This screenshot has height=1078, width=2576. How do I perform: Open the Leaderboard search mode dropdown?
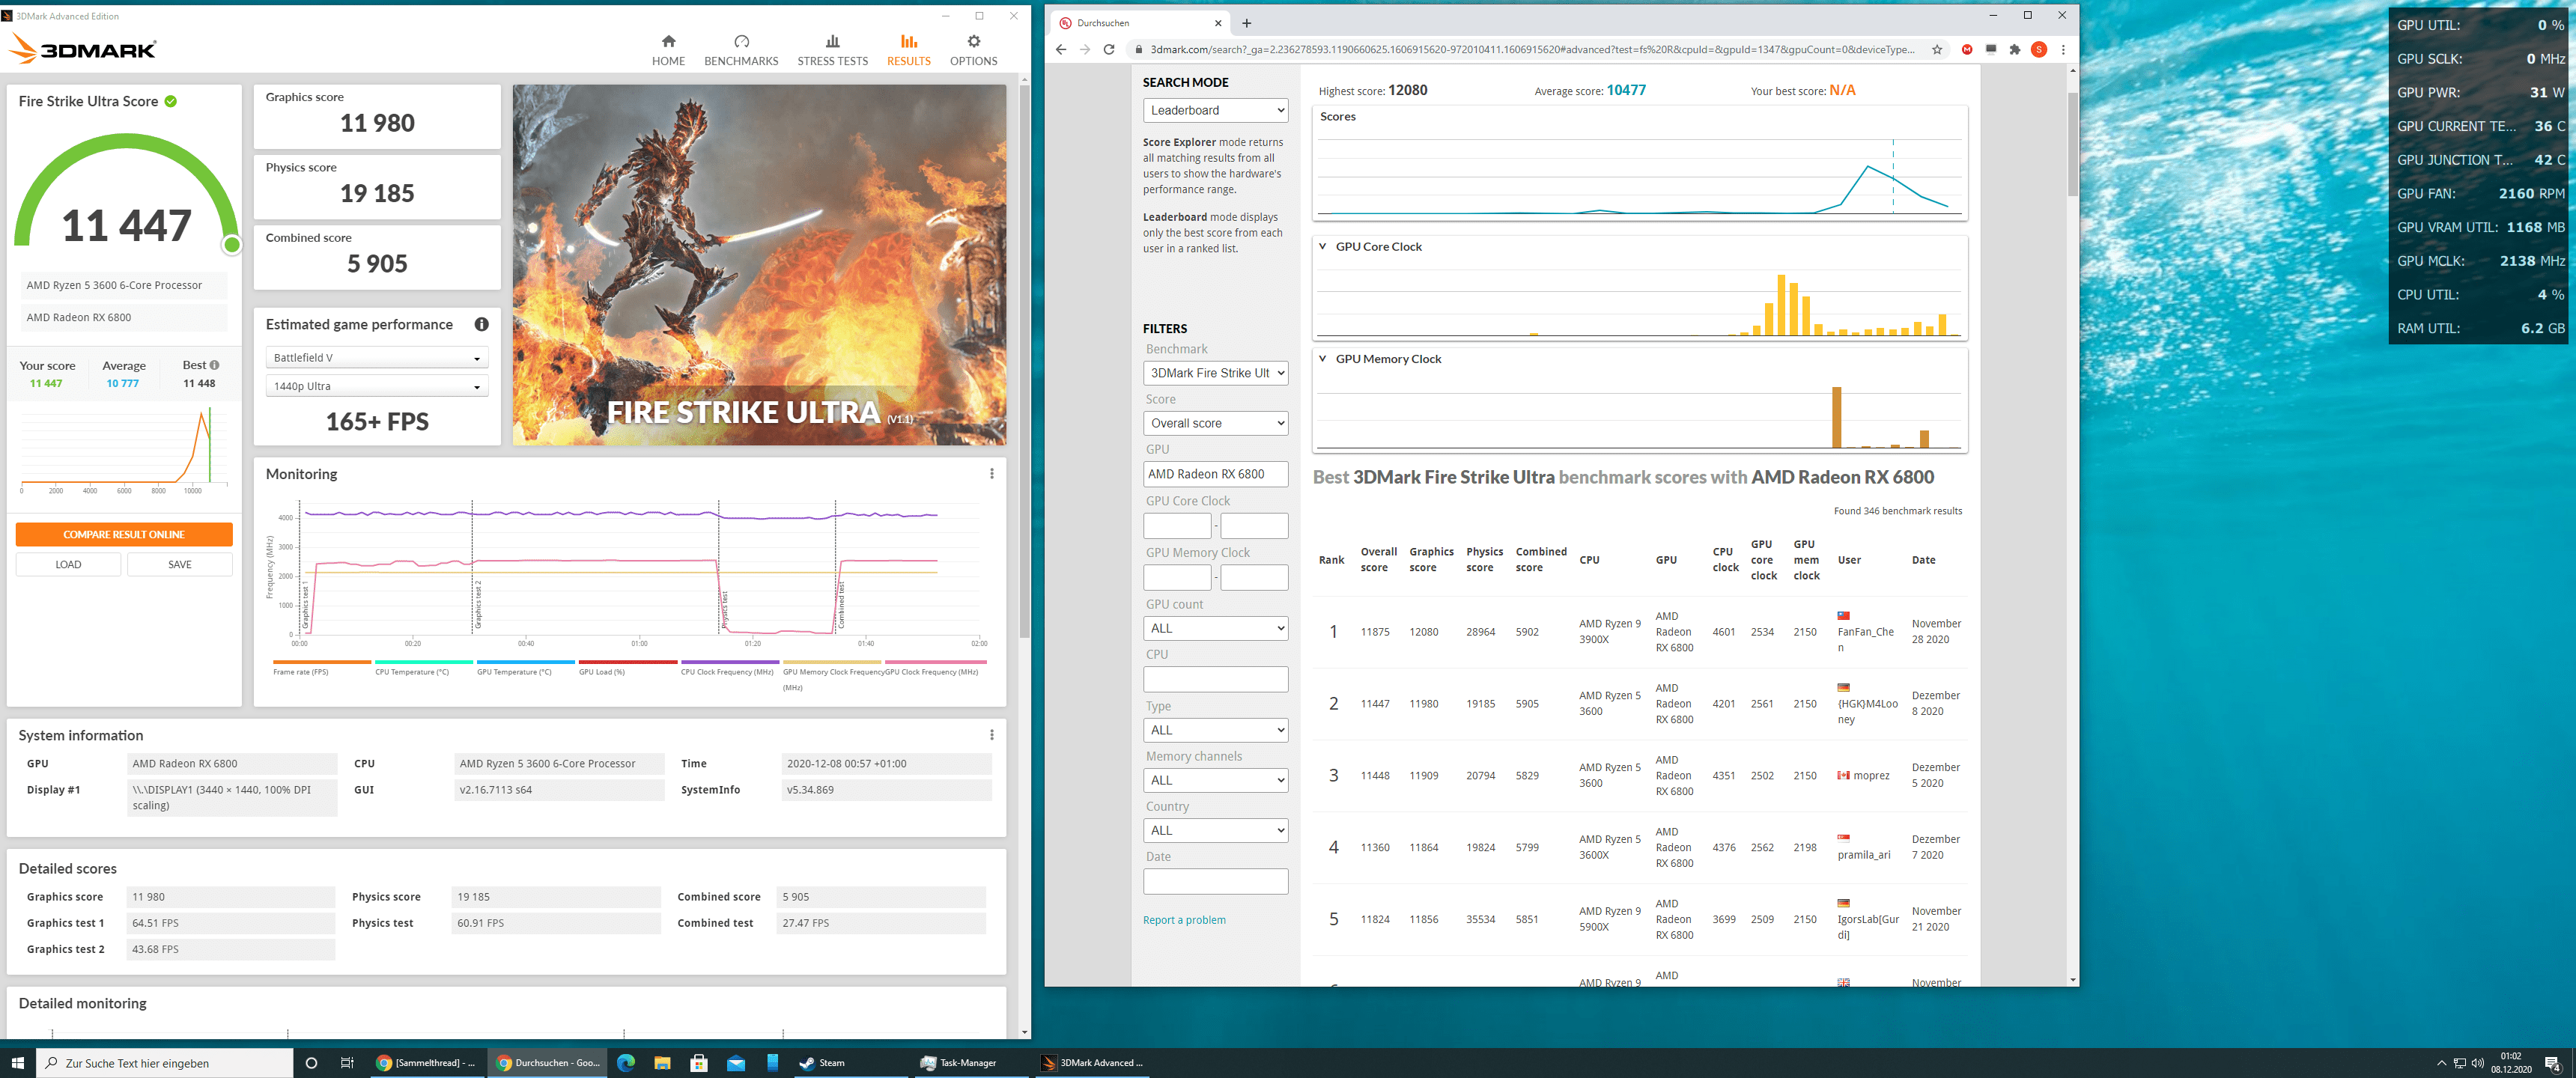pos(1215,111)
